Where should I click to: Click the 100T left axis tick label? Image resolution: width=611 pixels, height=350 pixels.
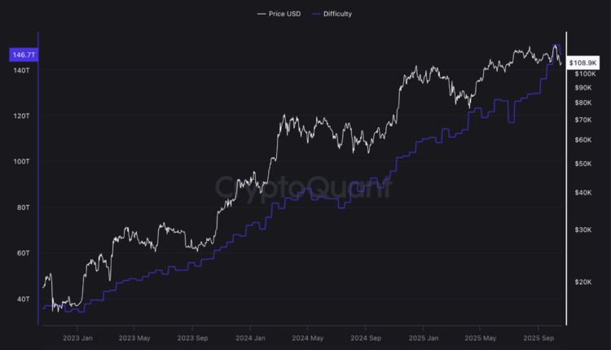pos(20,162)
